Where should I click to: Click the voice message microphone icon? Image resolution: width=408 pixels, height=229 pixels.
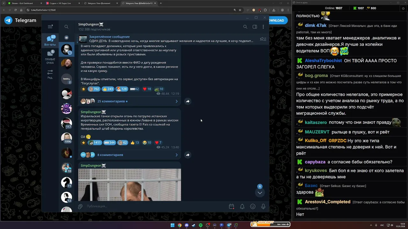click(x=263, y=206)
